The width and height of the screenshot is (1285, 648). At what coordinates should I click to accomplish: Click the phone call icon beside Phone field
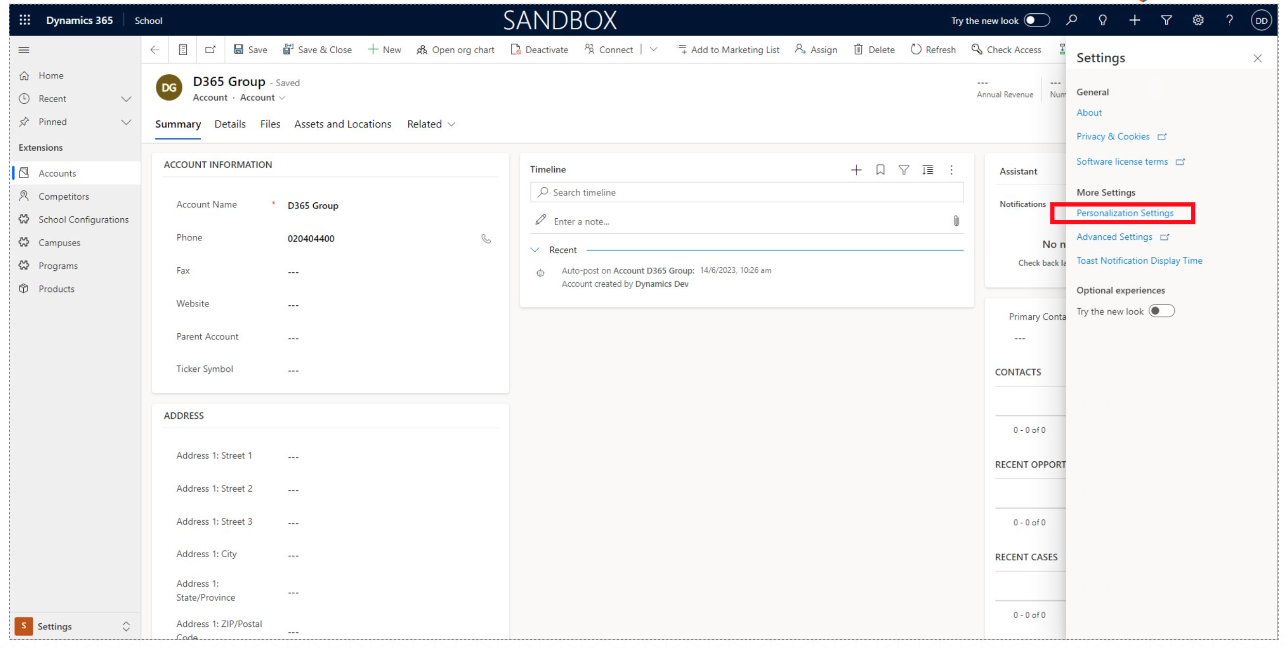tap(486, 238)
